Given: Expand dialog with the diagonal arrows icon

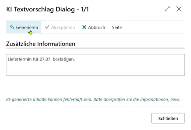Looking at the screenshot, I should [167, 9].
